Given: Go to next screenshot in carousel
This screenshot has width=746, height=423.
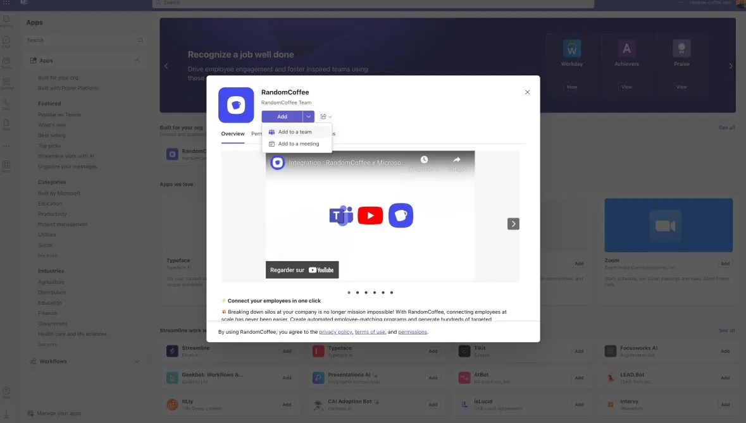Looking at the screenshot, I should [513, 224].
